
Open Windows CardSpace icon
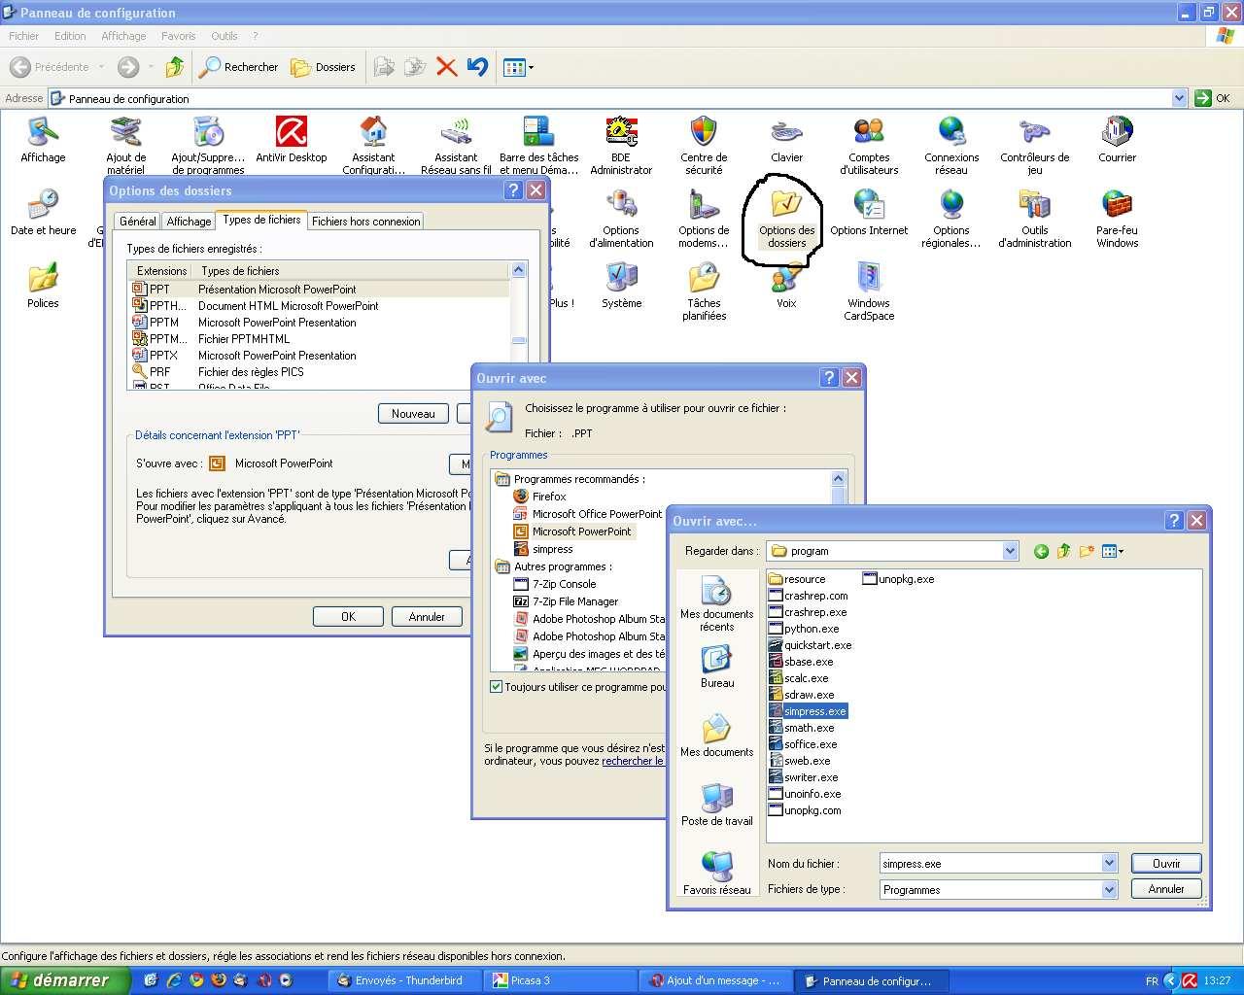click(x=869, y=291)
